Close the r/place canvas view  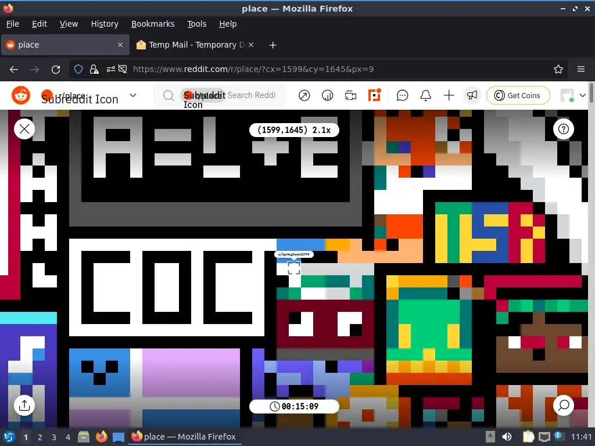24,129
